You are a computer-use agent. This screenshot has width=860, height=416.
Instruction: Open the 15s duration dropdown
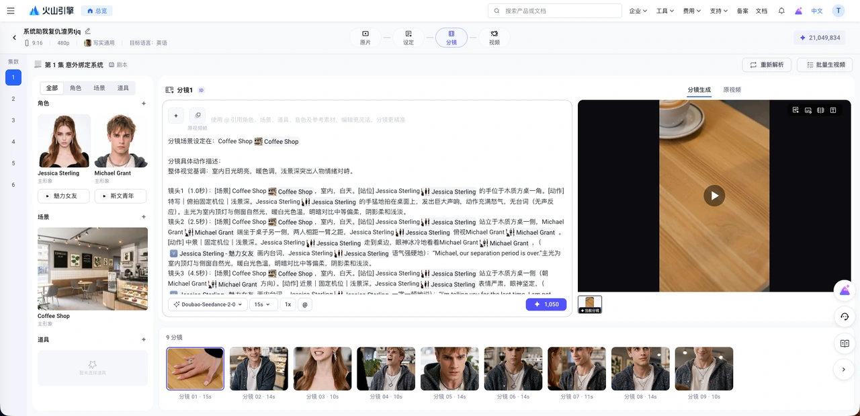pyautogui.click(x=263, y=304)
